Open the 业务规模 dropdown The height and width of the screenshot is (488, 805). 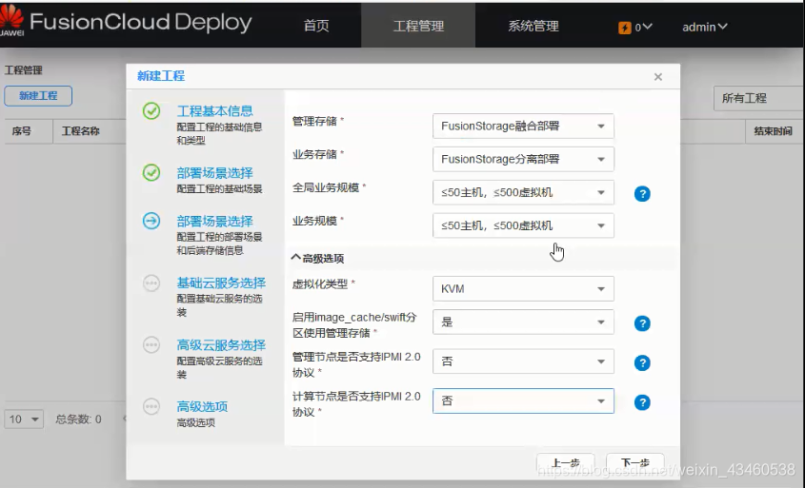click(x=523, y=225)
